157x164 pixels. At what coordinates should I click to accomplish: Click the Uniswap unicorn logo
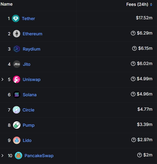17,79
